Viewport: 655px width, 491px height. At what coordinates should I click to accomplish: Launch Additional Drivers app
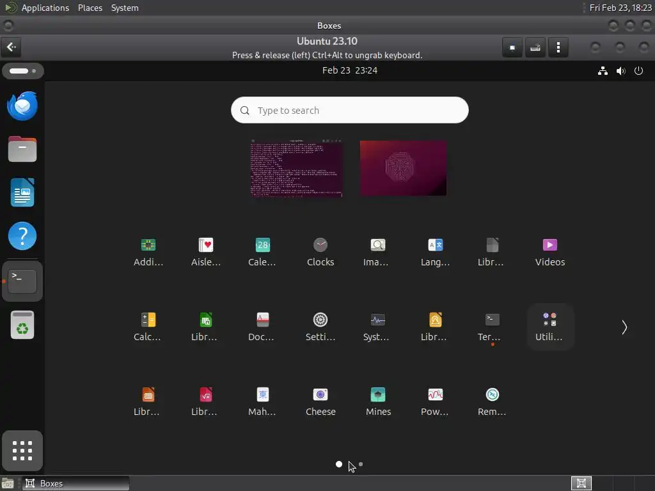pos(148,252)
